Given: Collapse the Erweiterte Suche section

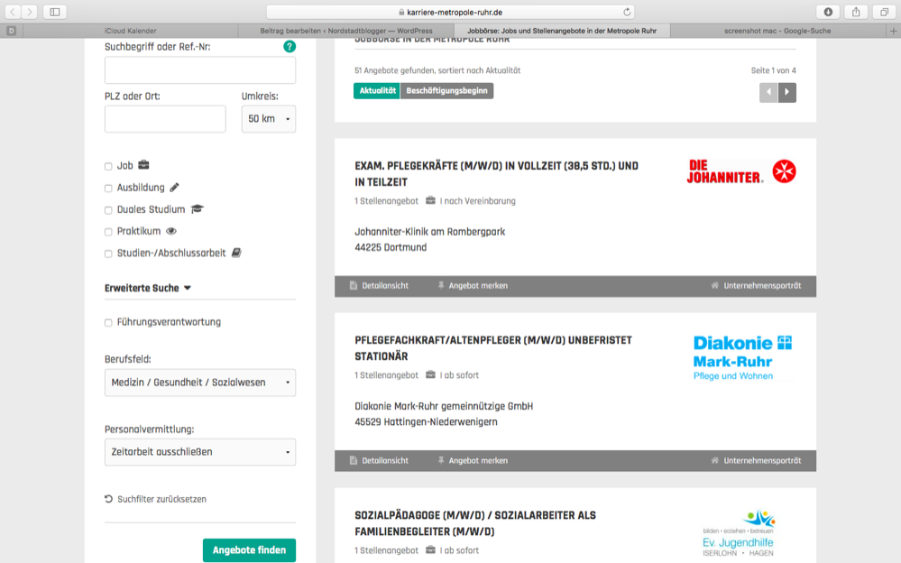Looking at the screenshot, I should click(148, 288).
